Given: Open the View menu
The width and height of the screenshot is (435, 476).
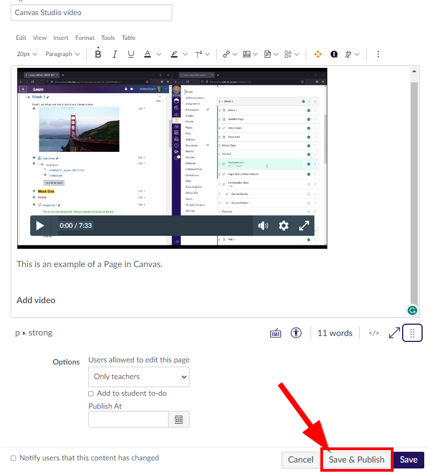Looking at the screenshot, I should click(40, 38).
